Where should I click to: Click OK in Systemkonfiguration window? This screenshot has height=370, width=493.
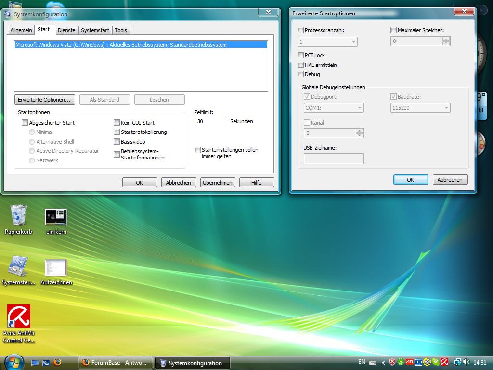140,183
